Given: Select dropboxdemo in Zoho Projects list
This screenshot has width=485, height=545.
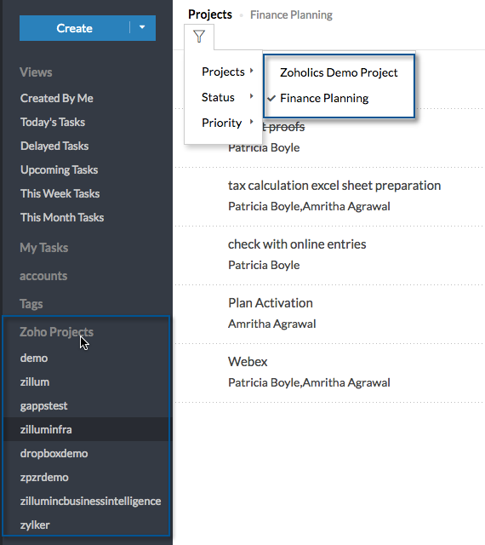Looking at the screenshot, I should point(54,454).
